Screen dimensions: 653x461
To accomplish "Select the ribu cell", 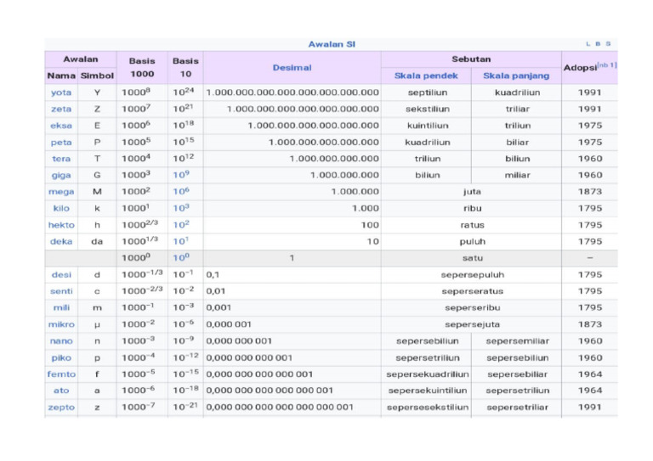I will pos(472,208).
